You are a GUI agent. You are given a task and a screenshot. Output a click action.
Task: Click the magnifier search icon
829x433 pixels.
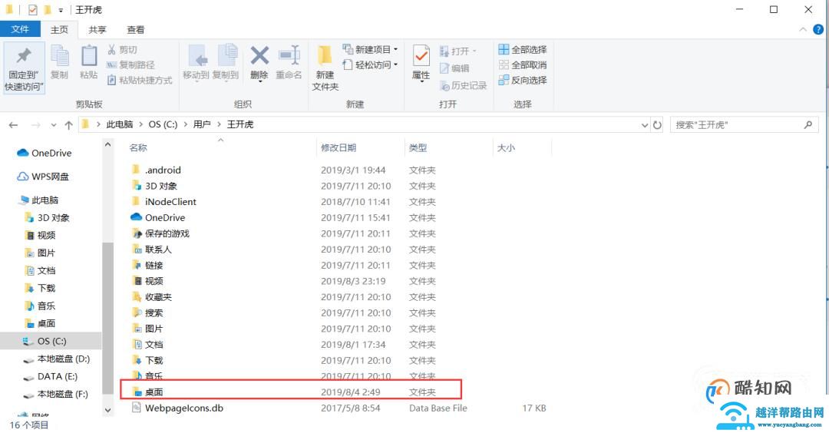pos(808,125)
